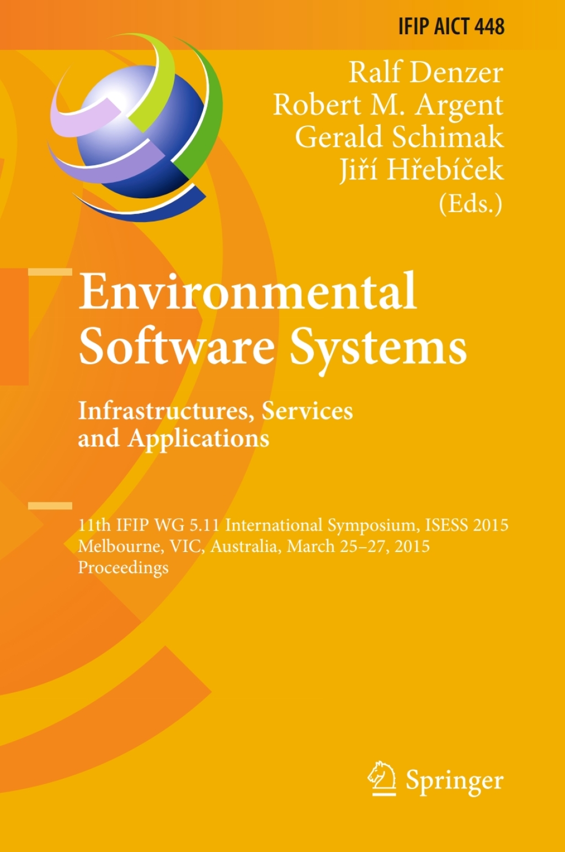
Task: Click the editor name Gerald Schimak
Action: coord(399,137)
